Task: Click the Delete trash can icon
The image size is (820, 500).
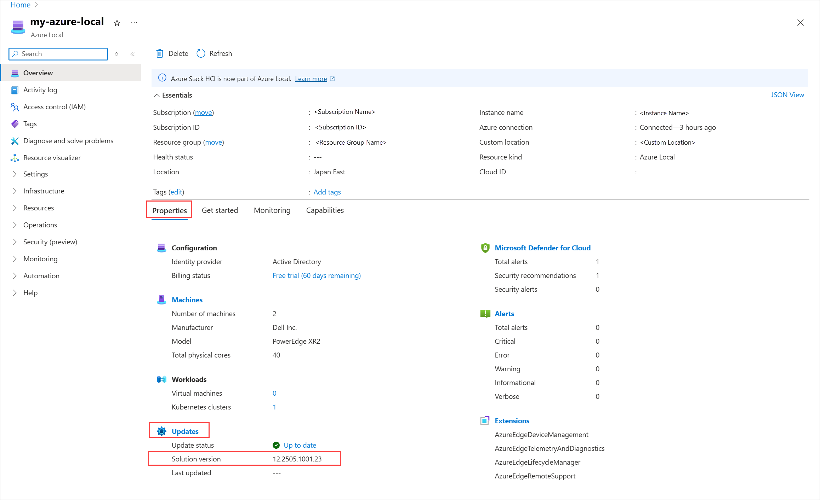Action: [160, 53]
